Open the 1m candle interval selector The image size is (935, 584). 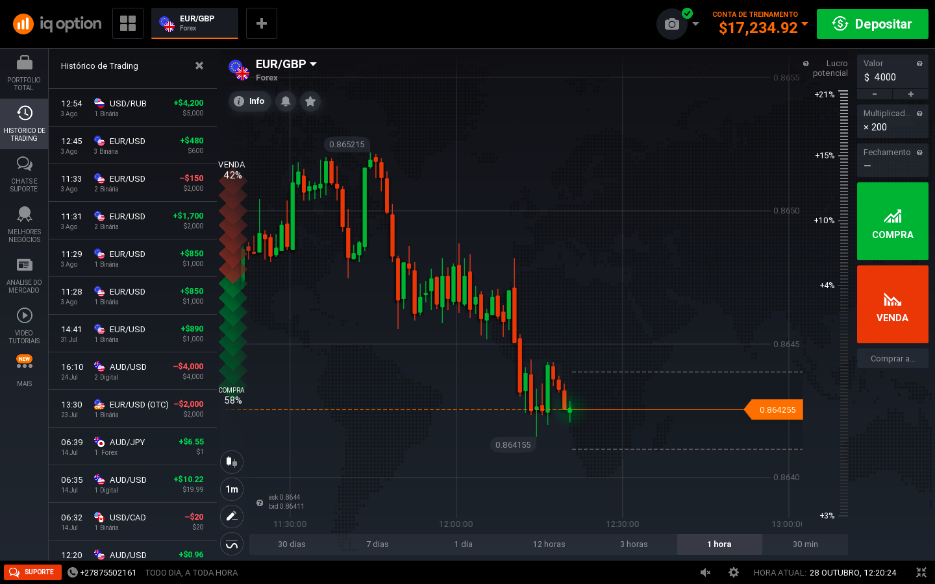(232, 489)
